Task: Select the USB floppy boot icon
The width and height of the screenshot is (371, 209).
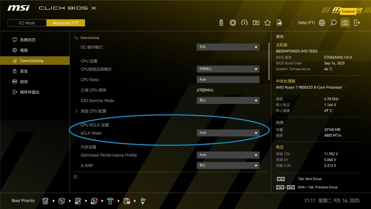Action: pyautogui.click(x=127, y=201)
